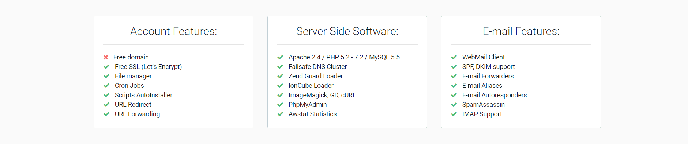This screenshot has width=688, height=144.
Task: Click the check icon beside IonCube Loader
Action: [280, 86]
